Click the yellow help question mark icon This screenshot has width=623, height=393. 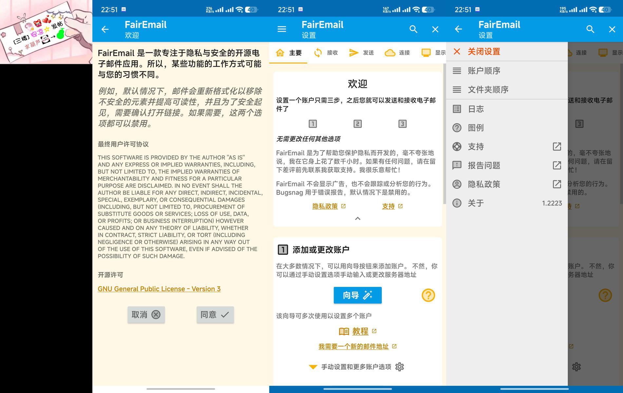point(428,295)
